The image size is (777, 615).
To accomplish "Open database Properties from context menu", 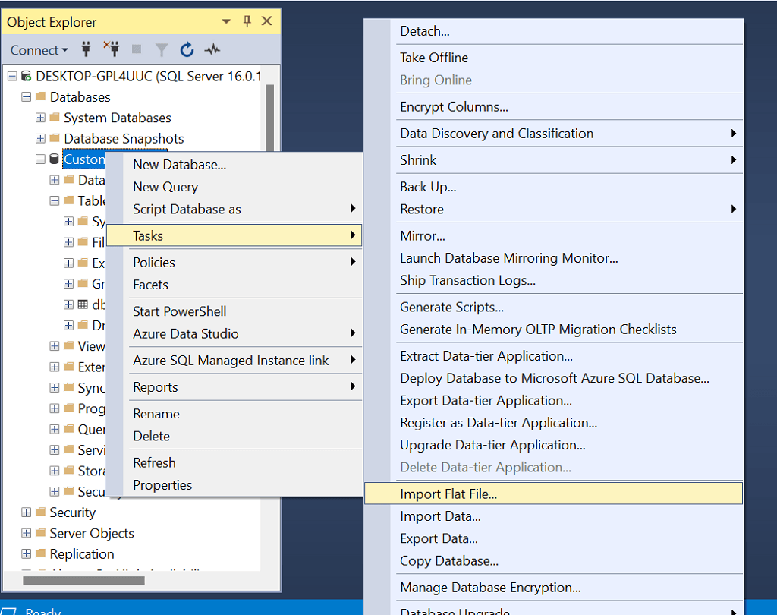I will point(235,485).
